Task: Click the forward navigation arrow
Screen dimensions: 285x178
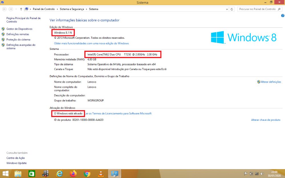Action: coord(11,9)
